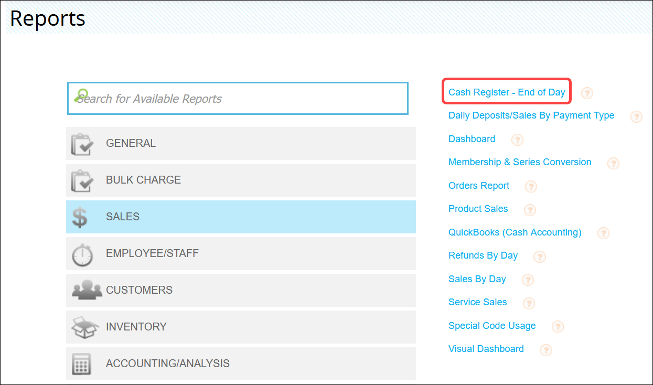653x385 pixels.
Task: Show help for QuickBooks (Cash Accounting)
Action: [x=603, y=233]
